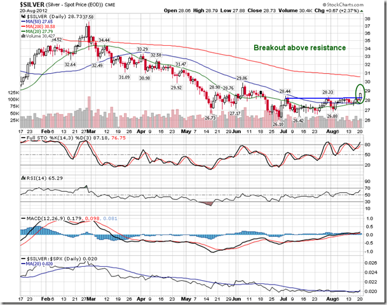Click the 26.10 low price label

tap(277, 124)
